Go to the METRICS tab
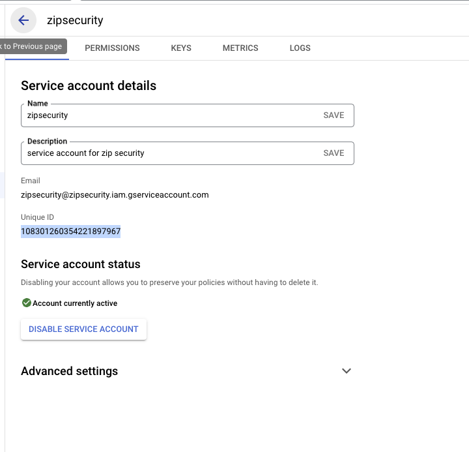Viewport: 469px width, 452px height. click(x=240, y=48)
